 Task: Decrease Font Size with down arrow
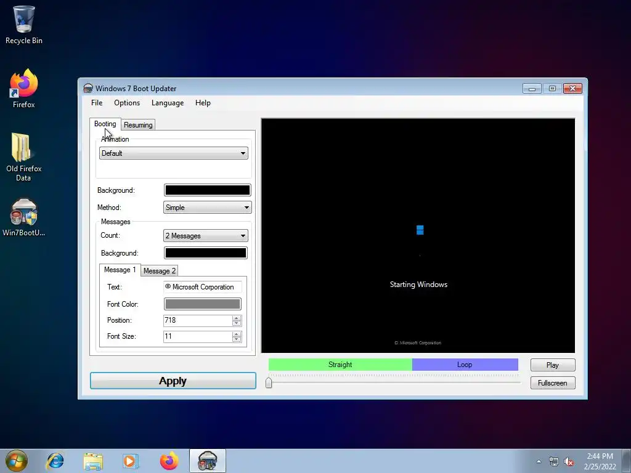tap(237, 339)
